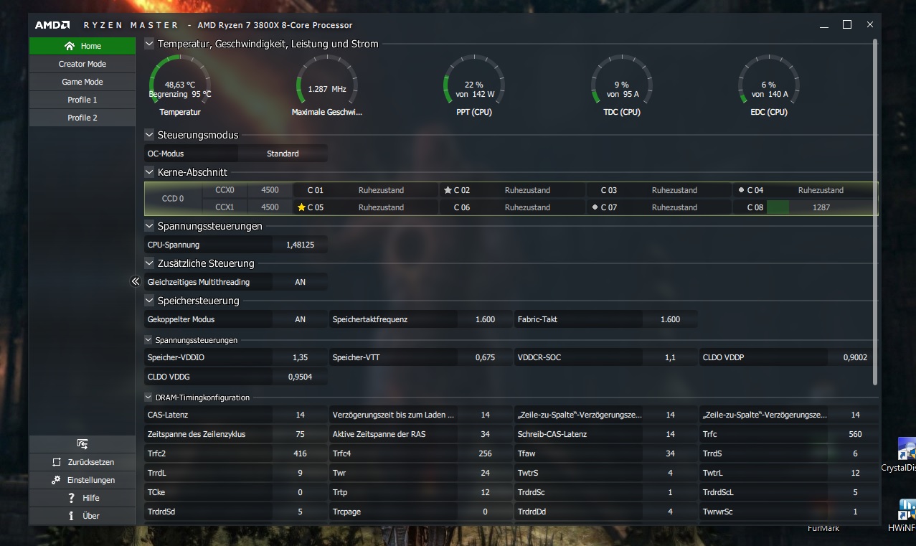Click the Hilfe question mark icon
Viewport: 916px width, 546px height.
pyautogui.click(x=71, y=498)
